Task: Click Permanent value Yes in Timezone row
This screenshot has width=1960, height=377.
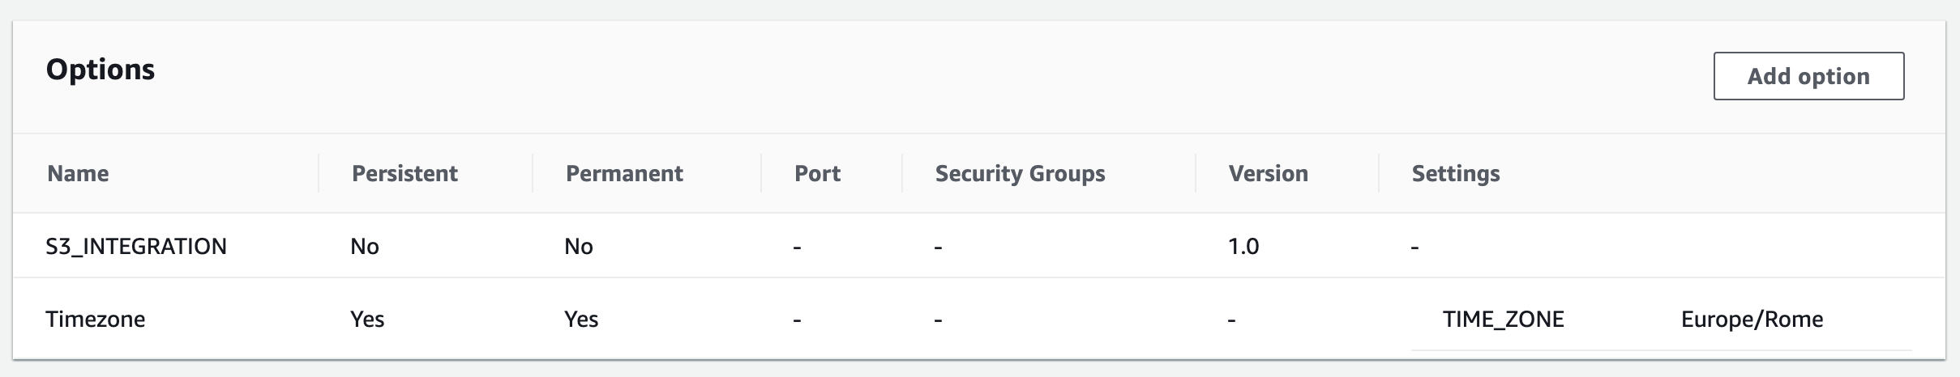Action: [581, 319]
